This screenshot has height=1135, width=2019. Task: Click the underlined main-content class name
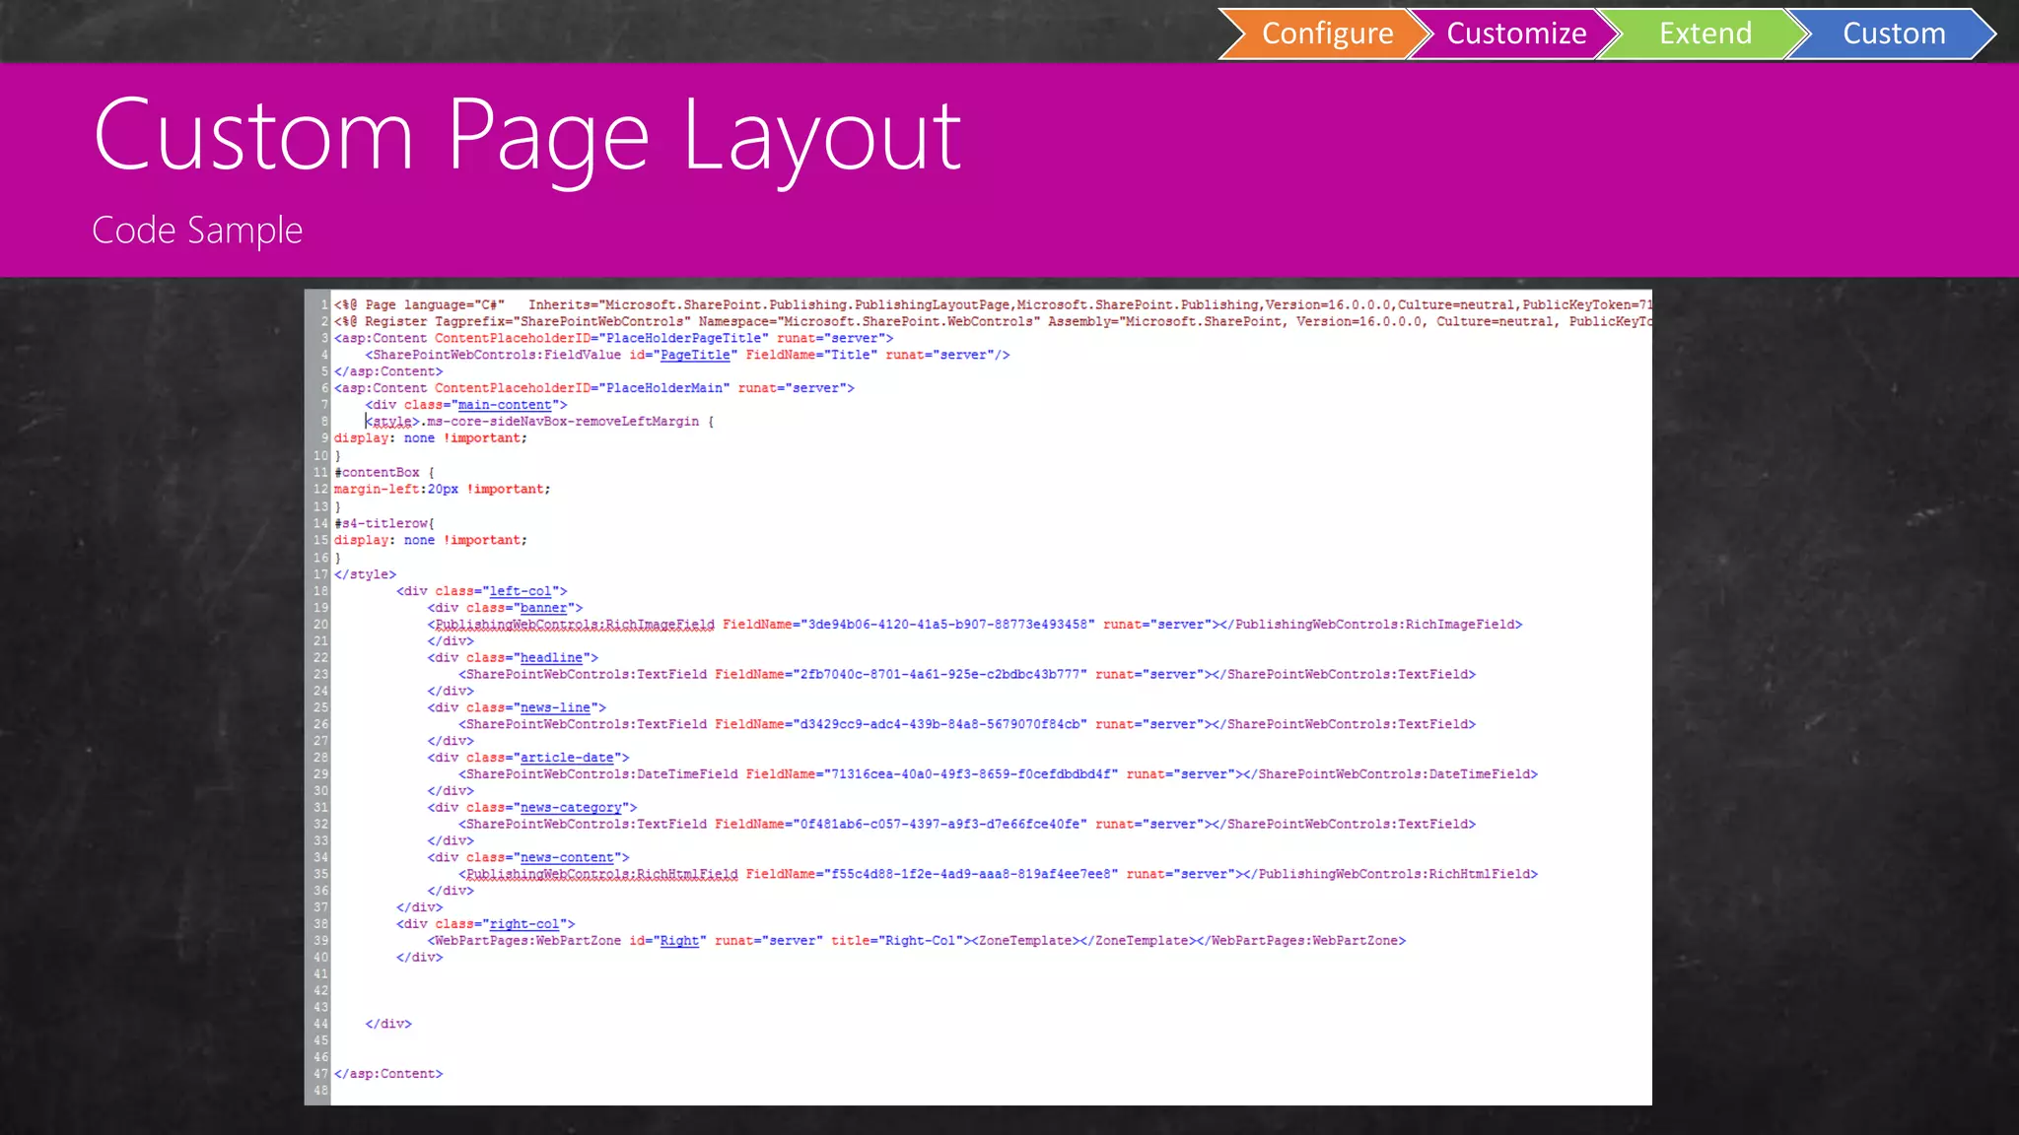click(x=504, y=405)
